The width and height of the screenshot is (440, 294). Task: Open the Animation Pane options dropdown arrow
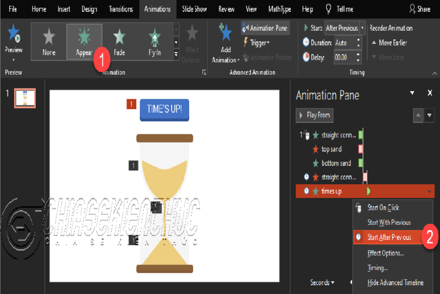pos(412,93)
